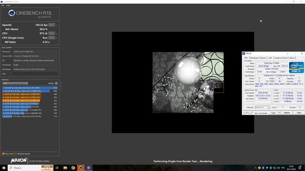Image resolution: width=305 pixels, height=171 pixels.
Task: Click the Cinebench taskbar icon
Action: pos(81,168)
